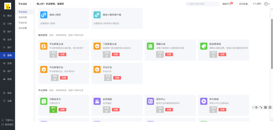The height and width of the screenshot is (130, 273).
Task: Expand the user avatar dropdown
Action: (x=267, y=4)
